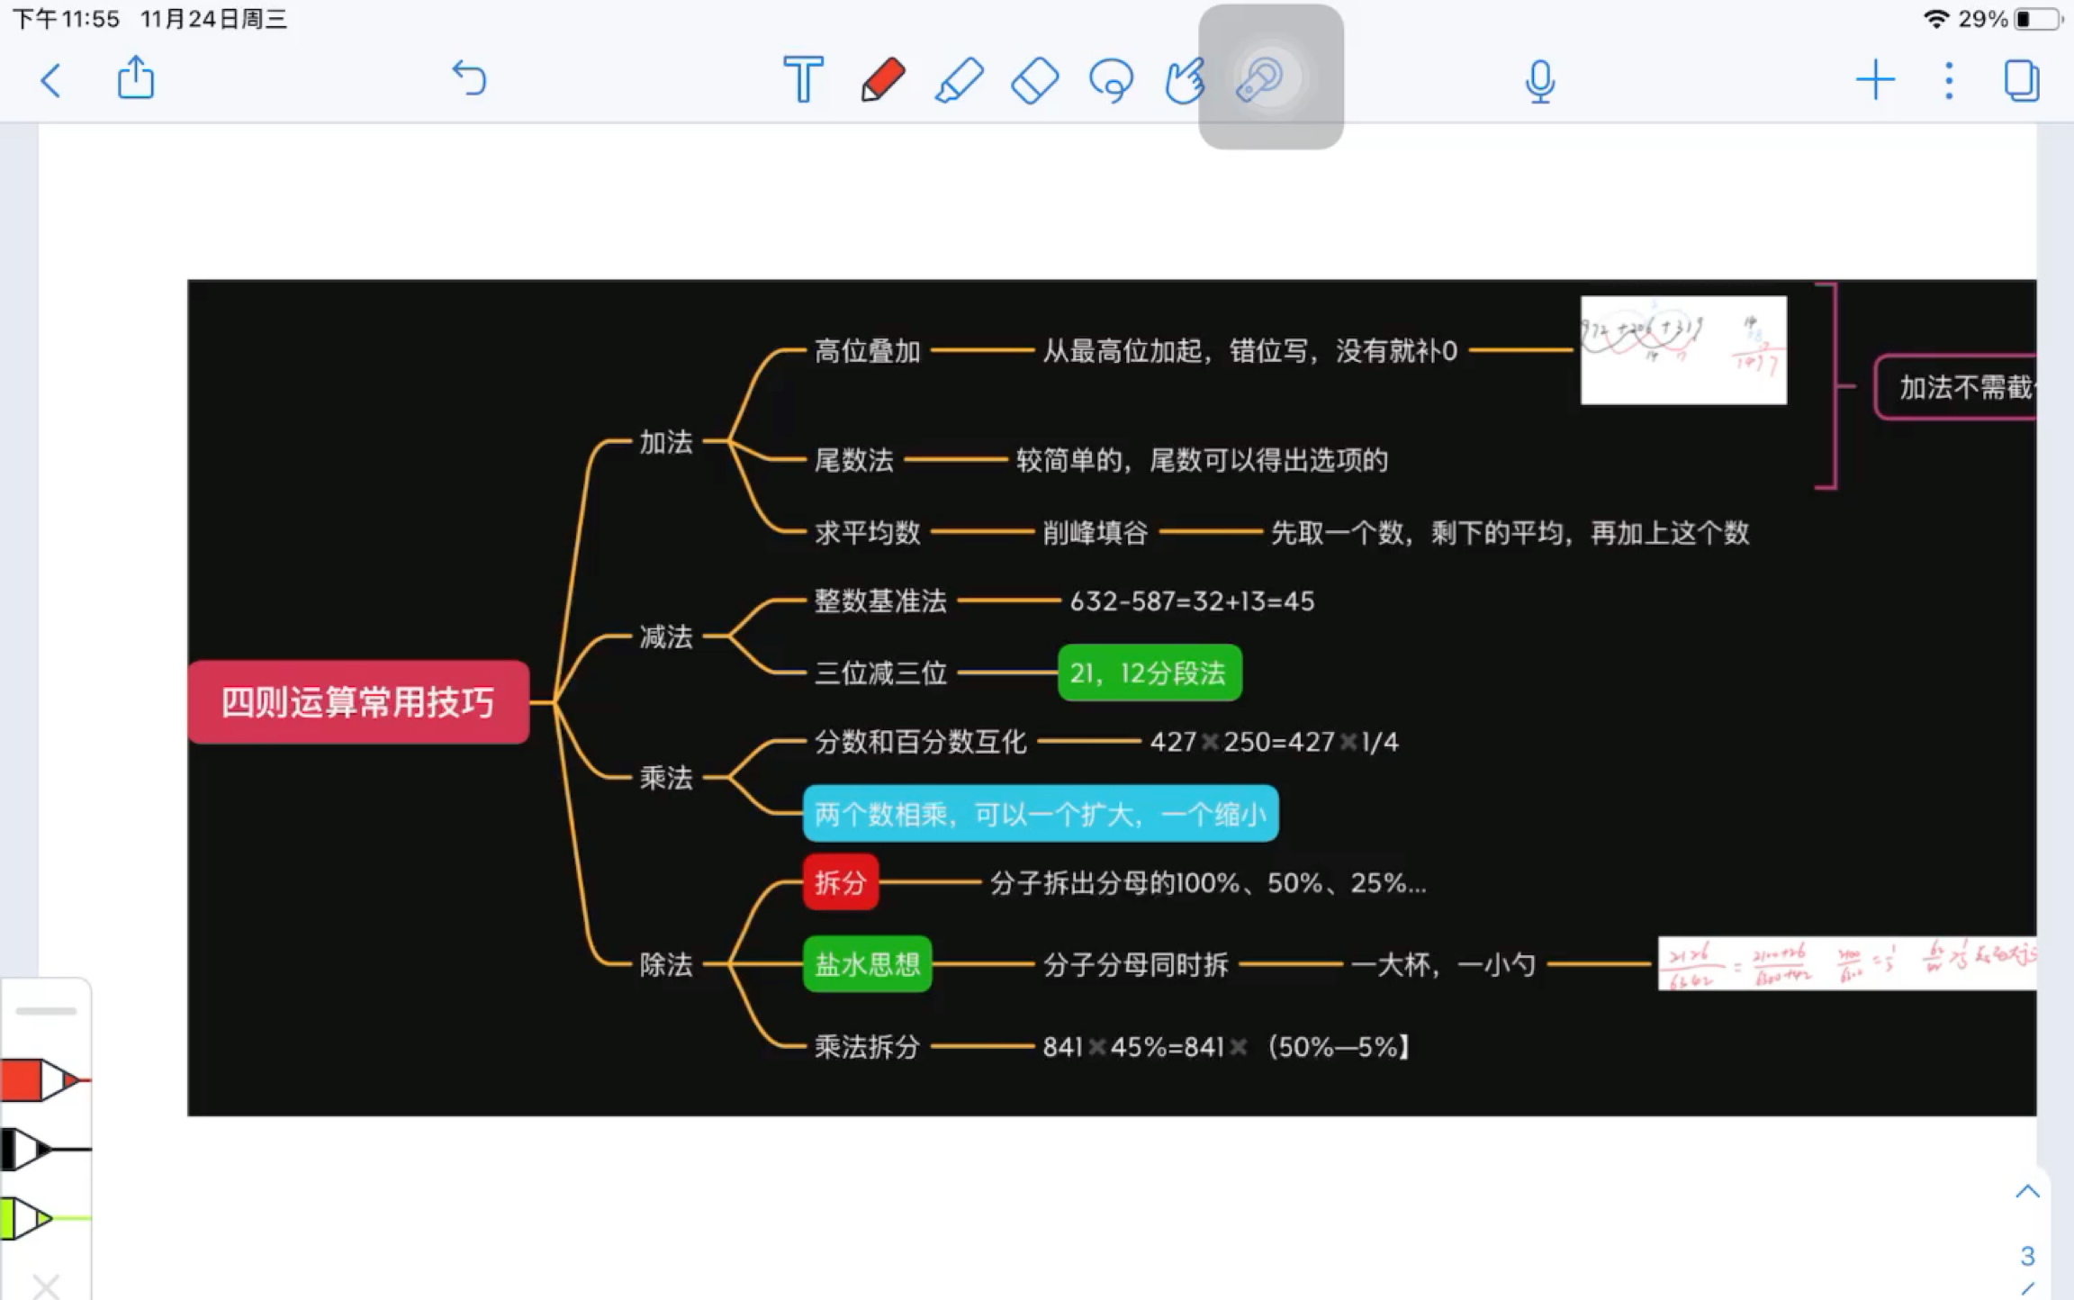Tap the blue 两个数相乘 node
2074x1300 pixels.
click(1041, 814)
